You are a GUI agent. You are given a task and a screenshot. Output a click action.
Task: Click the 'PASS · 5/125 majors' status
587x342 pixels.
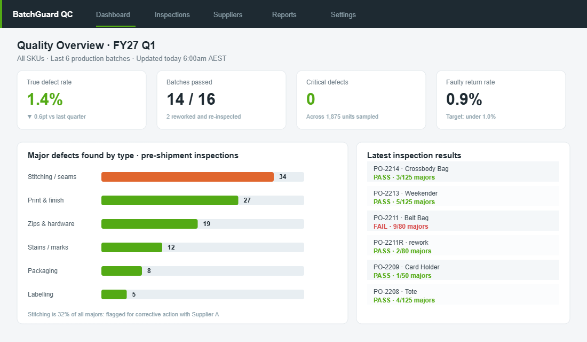point(404,202)
